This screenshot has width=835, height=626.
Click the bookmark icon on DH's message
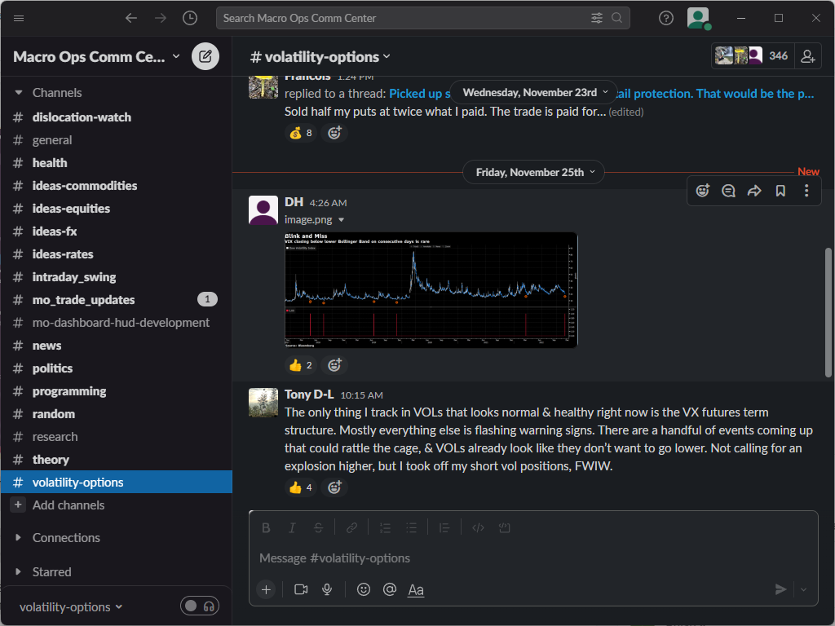(x=780, y=191)
